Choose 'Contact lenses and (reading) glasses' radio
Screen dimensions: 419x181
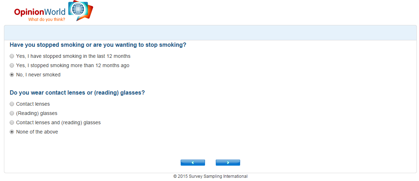(x=12, y=122)
